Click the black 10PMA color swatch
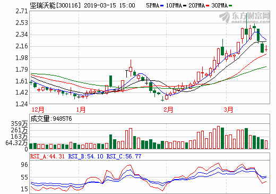Viewport: 276px width, 194px height. (x=185, y=6)
